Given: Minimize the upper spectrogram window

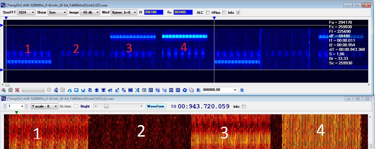Looking at the screenshot, I should pyautogui.click(x=348, y=5).
